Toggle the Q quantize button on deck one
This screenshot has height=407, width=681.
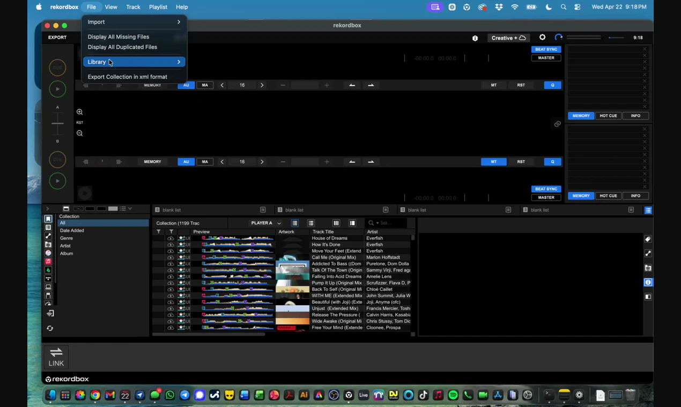pos(552,85)
